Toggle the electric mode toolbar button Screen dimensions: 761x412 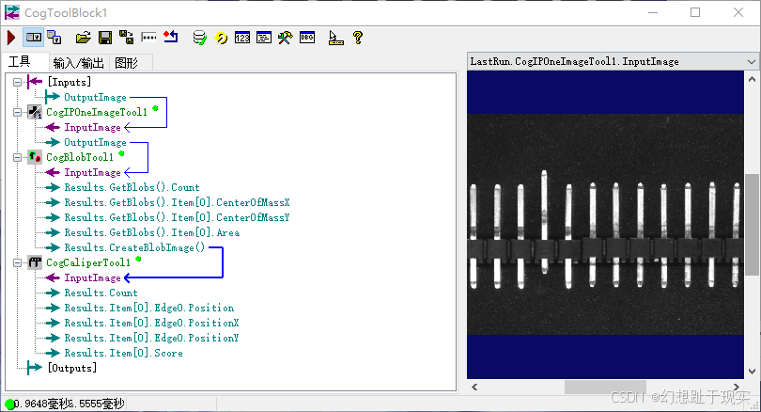34,38
